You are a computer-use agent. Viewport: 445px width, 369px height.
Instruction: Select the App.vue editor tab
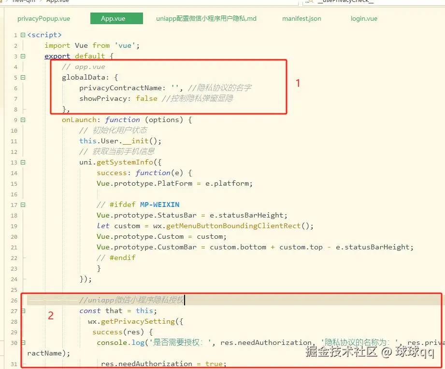pyautogui.click(x=116, y=18)
